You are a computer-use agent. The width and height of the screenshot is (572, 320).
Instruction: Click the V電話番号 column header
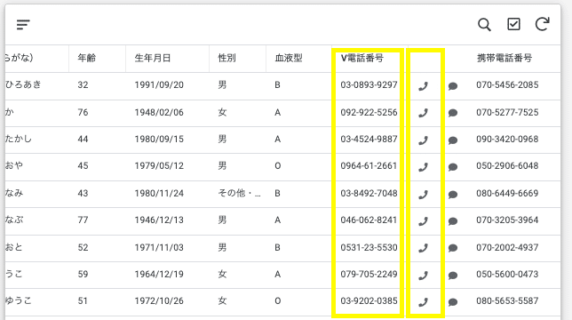click(361, 58)
